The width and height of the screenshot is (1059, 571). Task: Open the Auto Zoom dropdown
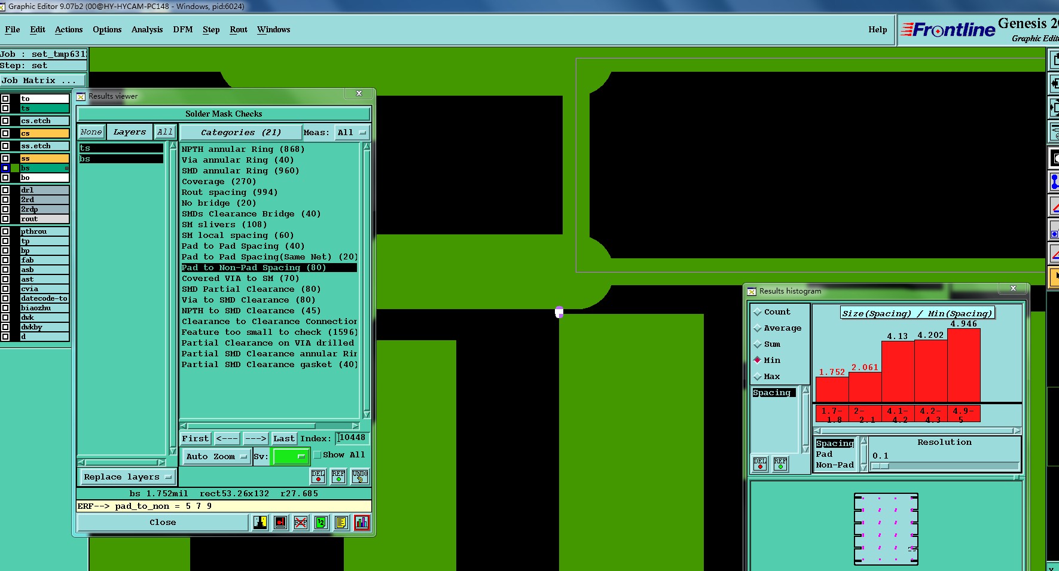(216, 457)
